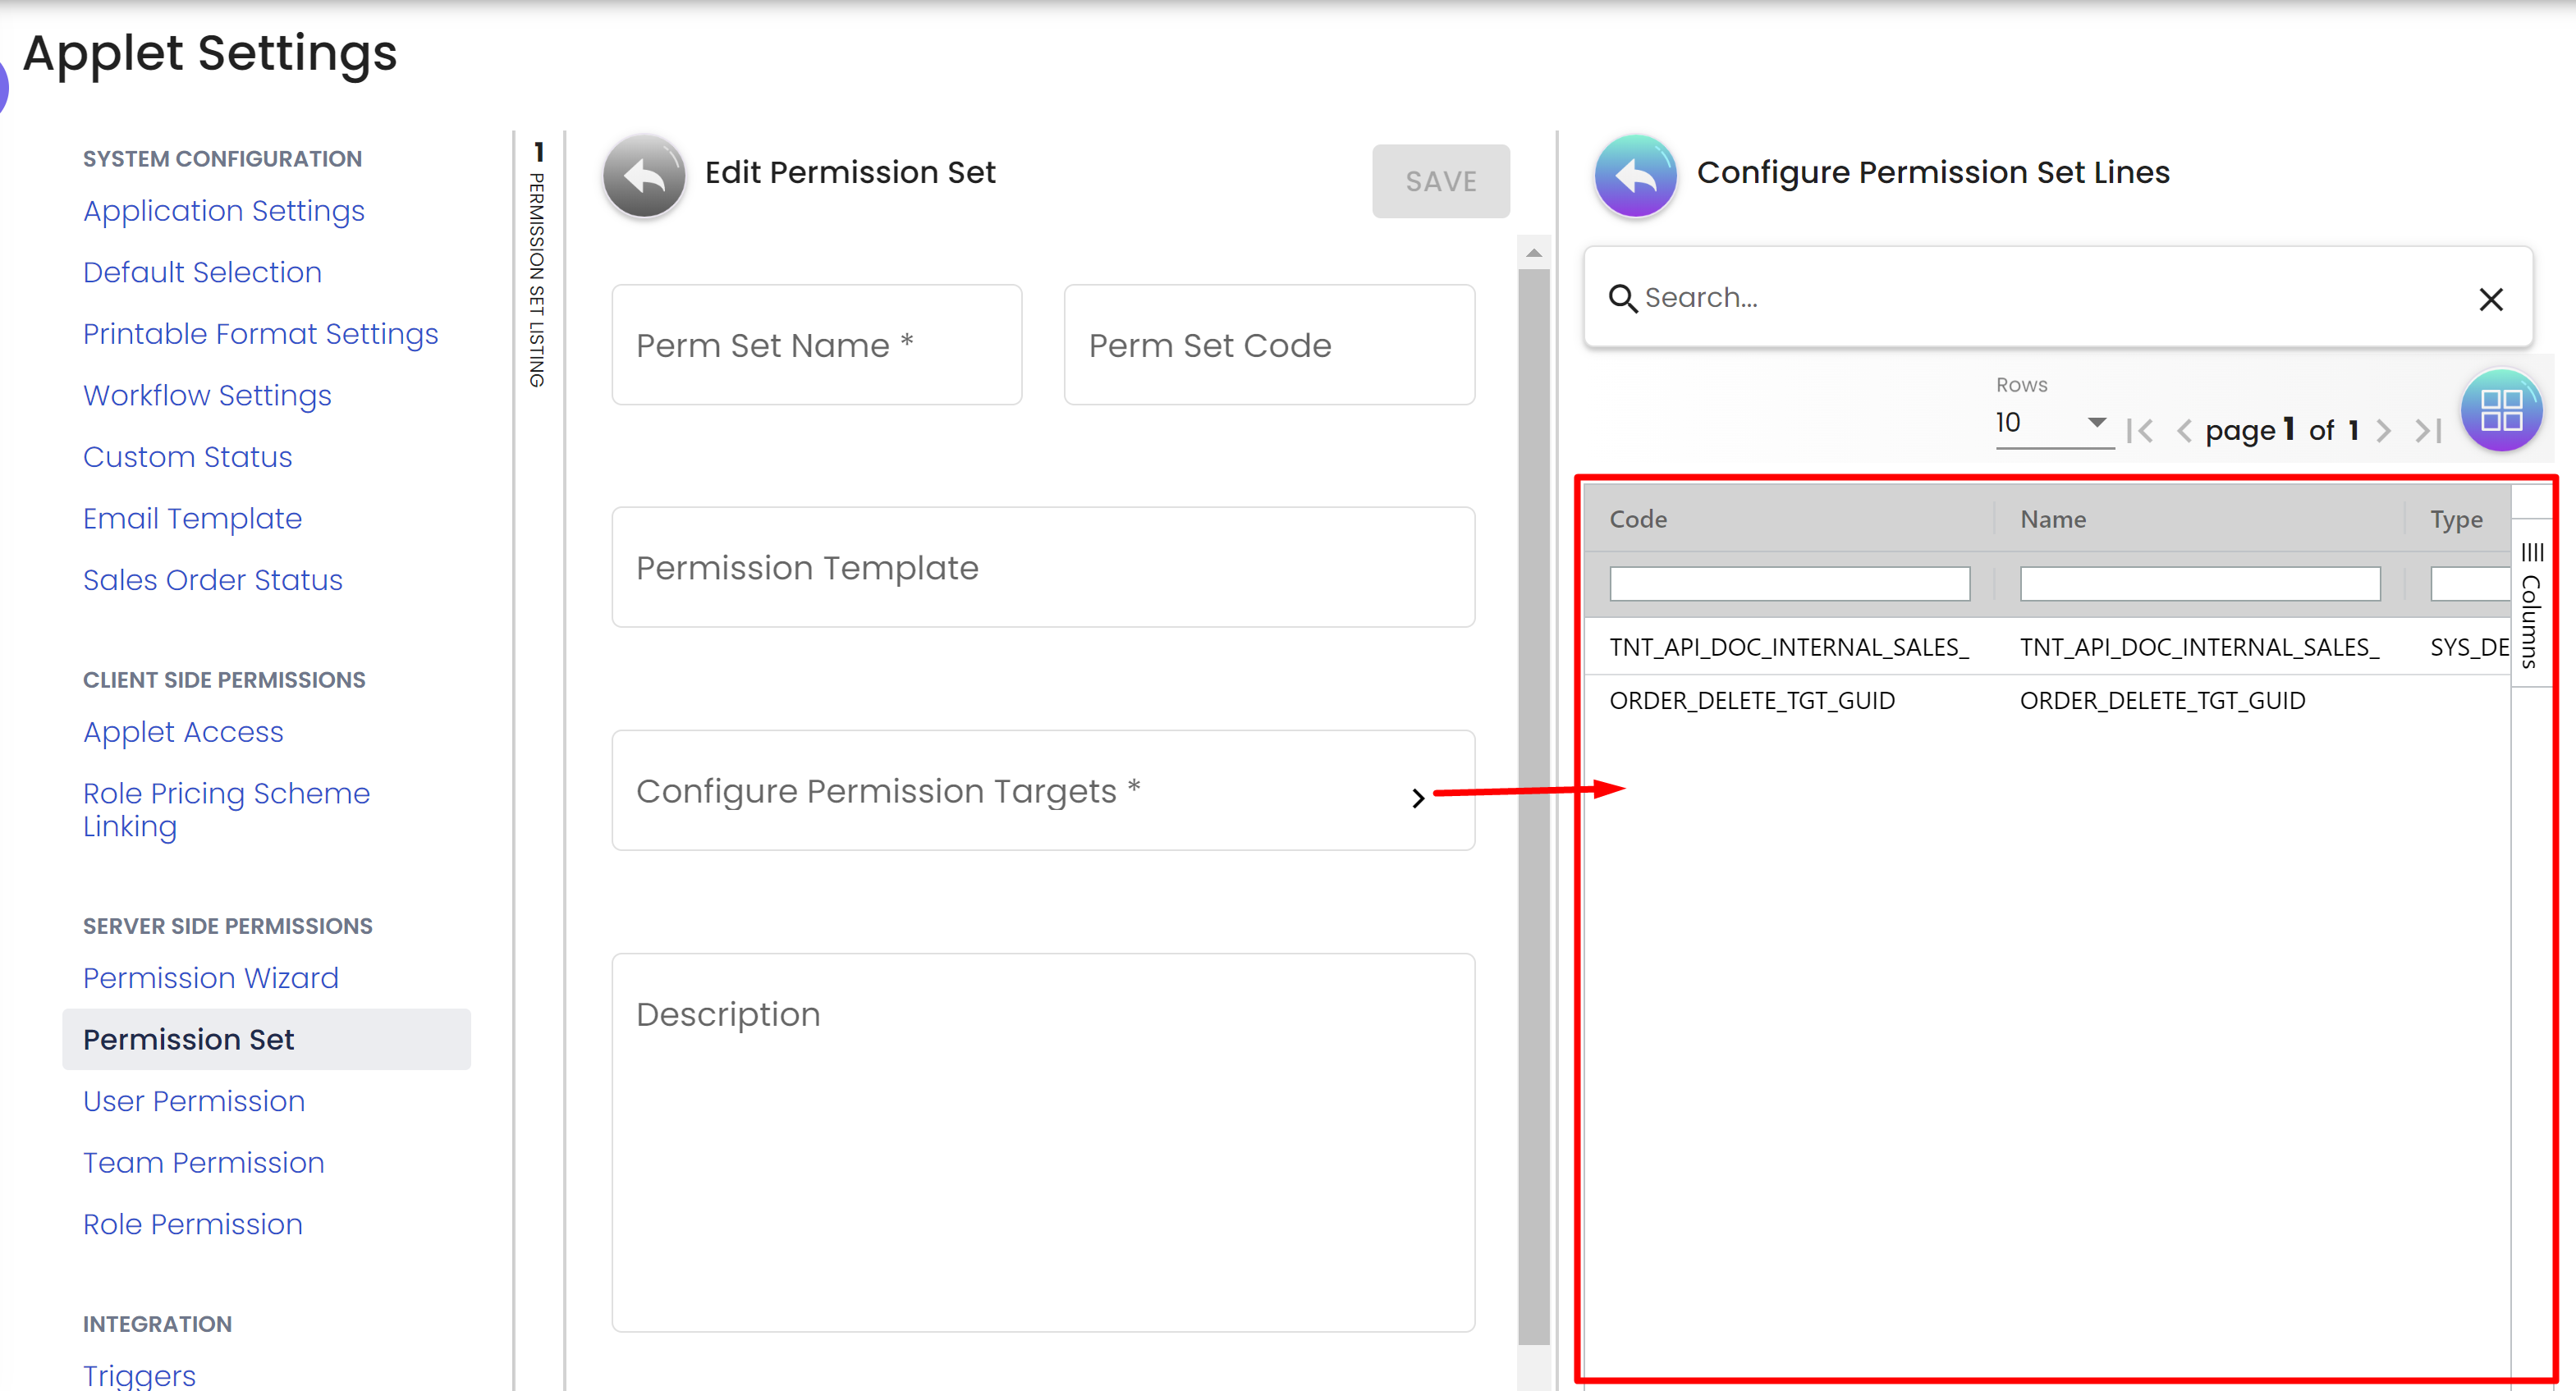This screenshot has height=1391, width=2576.
Task: Open the Permission Wizard link
Action: coord(210,977)
